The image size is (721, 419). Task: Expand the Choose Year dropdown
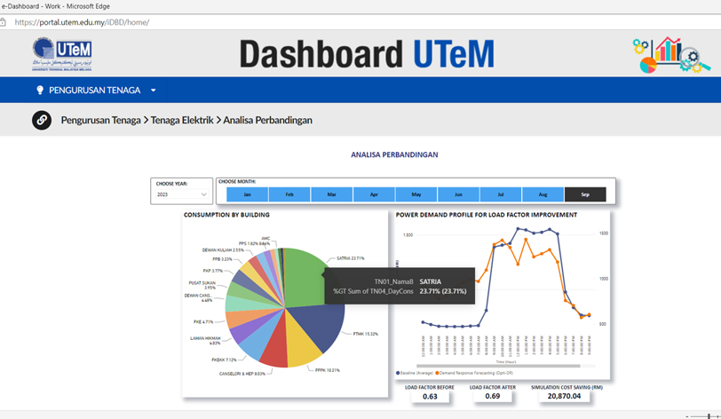click(x=181, y=194)
